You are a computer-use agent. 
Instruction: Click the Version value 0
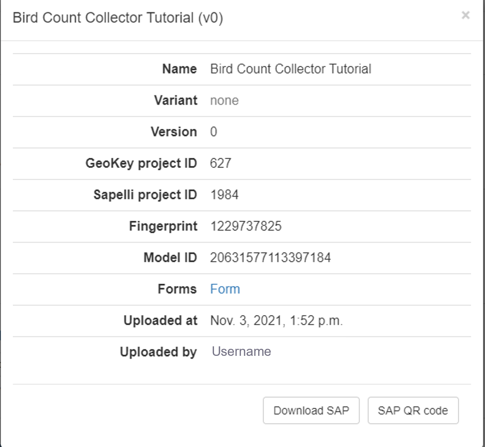(x=213, y=132)
